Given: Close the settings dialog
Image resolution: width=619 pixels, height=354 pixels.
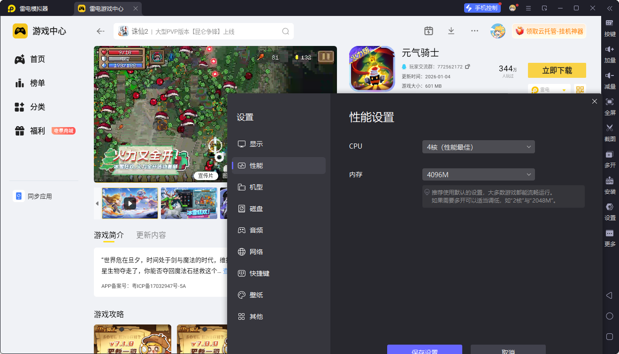Looking at the screenshot, I should (x=595, y=101).
